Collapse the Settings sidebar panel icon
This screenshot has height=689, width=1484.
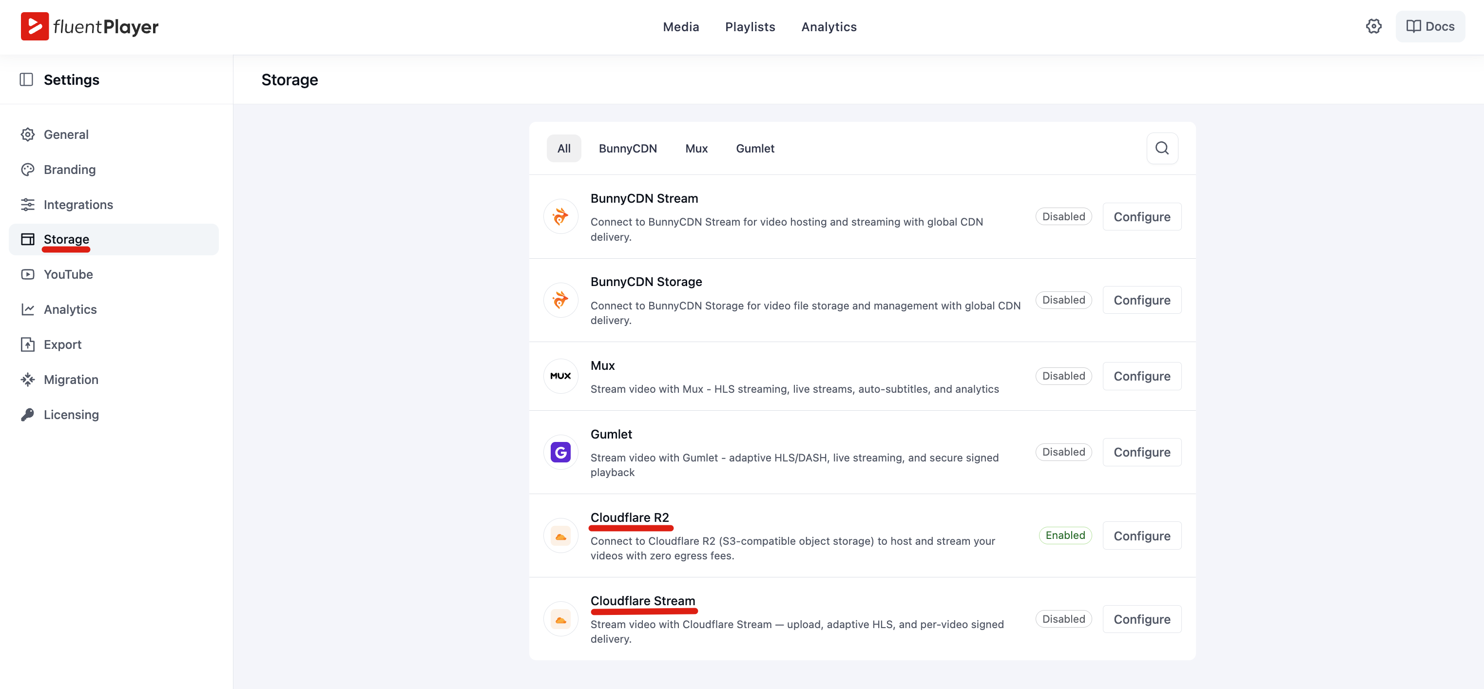tap(26, 79)
